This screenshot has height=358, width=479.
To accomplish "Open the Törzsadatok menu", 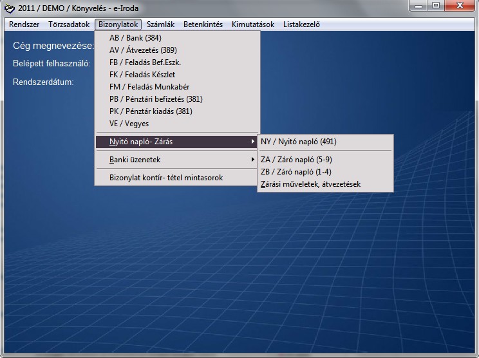I will click(69, 24).
